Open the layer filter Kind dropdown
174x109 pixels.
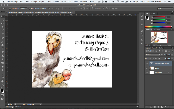coord(150,51)
